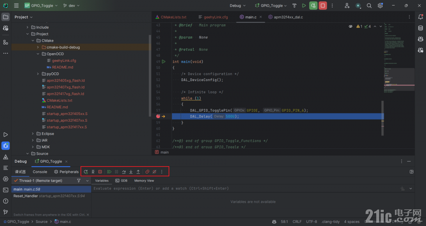The height and width of the screenshot is (226, 426).
Task: Click debug toolbar more options dots
Action: pyautogui.click(x=162, y=172)
